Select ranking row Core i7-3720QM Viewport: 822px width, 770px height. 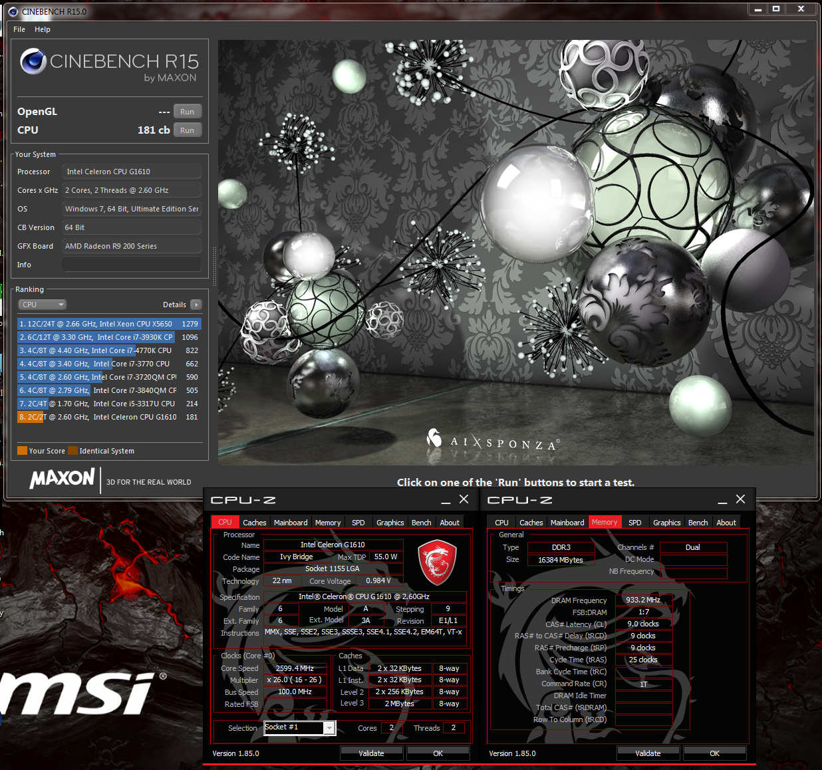(x=110, y=377)
